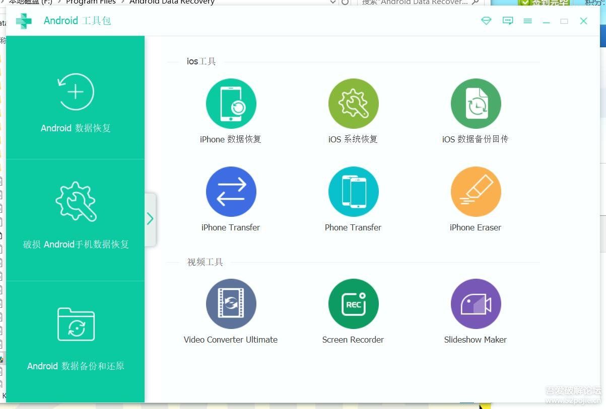Screen dimensions: 606x409
Task: Click the 破损 Android手机数据恢复 label
Action: [76, 244]
